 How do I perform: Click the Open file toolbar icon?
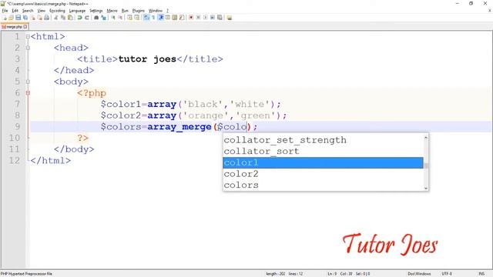coord(11,18)
